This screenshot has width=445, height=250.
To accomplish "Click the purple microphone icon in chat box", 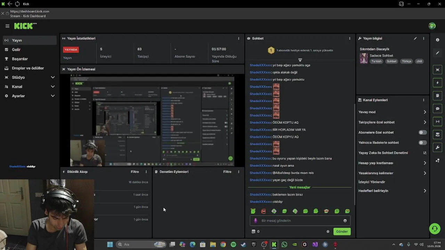I will point(256,220).
